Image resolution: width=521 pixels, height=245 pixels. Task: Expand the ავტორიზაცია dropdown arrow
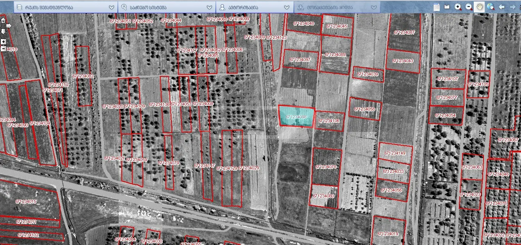pyautogui.click(x=287, y=7)
